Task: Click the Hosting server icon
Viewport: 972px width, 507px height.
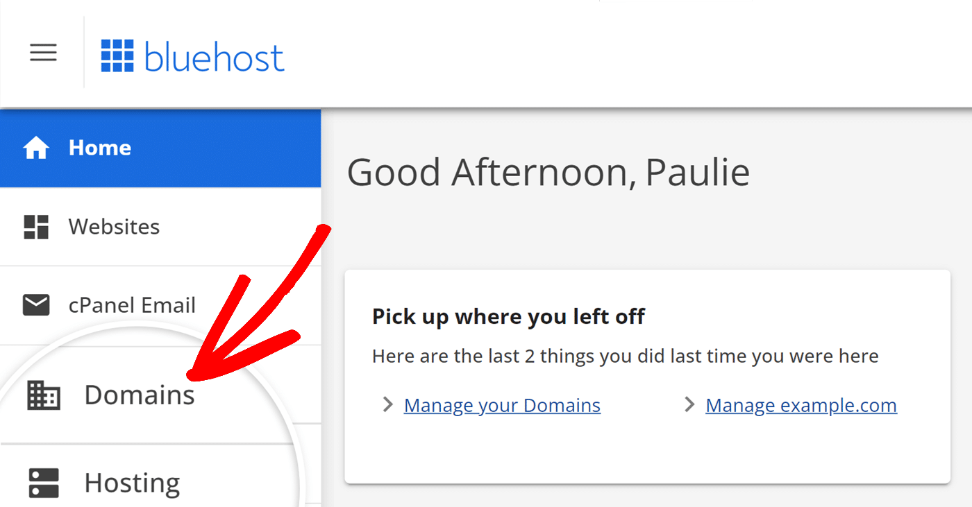Action: point(43,483)
